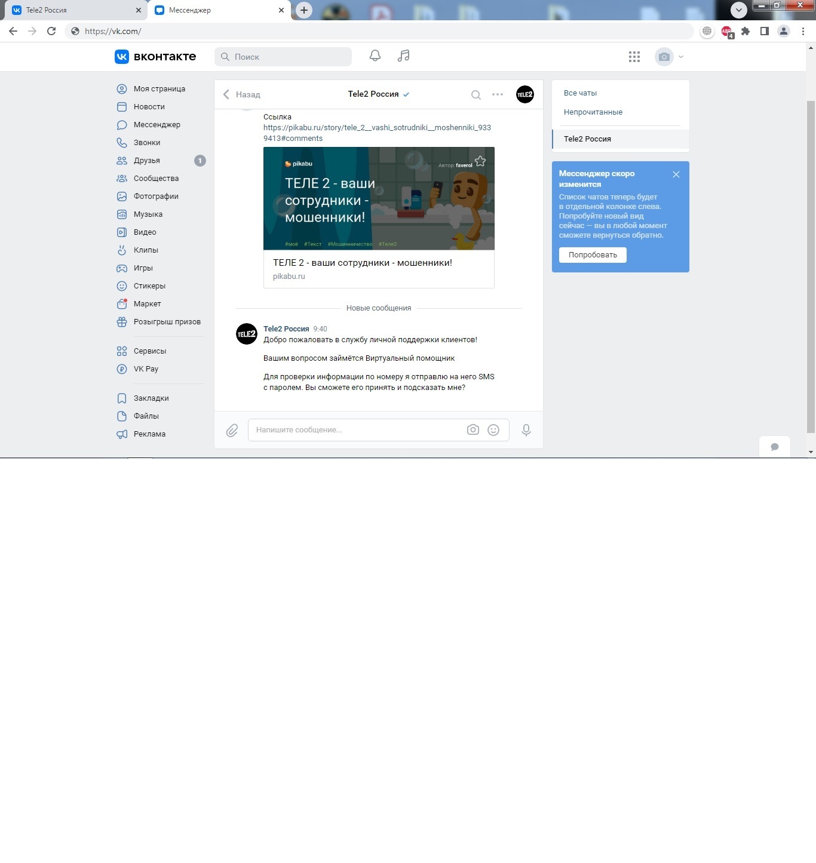Reload the vk.com page
Screen dimensions: 816x863
pos(51,31)
